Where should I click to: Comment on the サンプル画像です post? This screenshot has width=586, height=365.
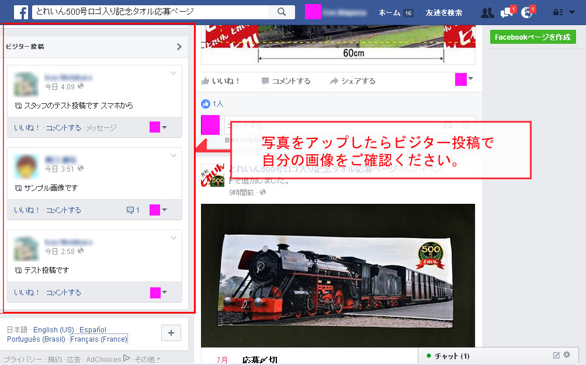[x=63, y=210]
